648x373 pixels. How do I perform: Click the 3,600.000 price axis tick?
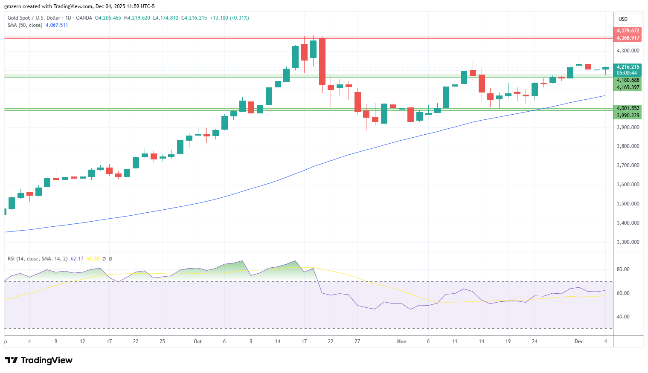pyautogui.click(x=628, y=185)
